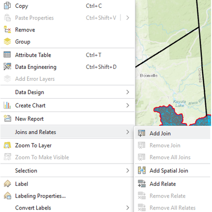212x212 pixels.
Task: Click the Create Chart bar icon
Action: tap(7, 106)
